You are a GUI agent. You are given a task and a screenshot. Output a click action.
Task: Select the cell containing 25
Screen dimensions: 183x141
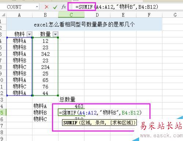coord(45,73)
